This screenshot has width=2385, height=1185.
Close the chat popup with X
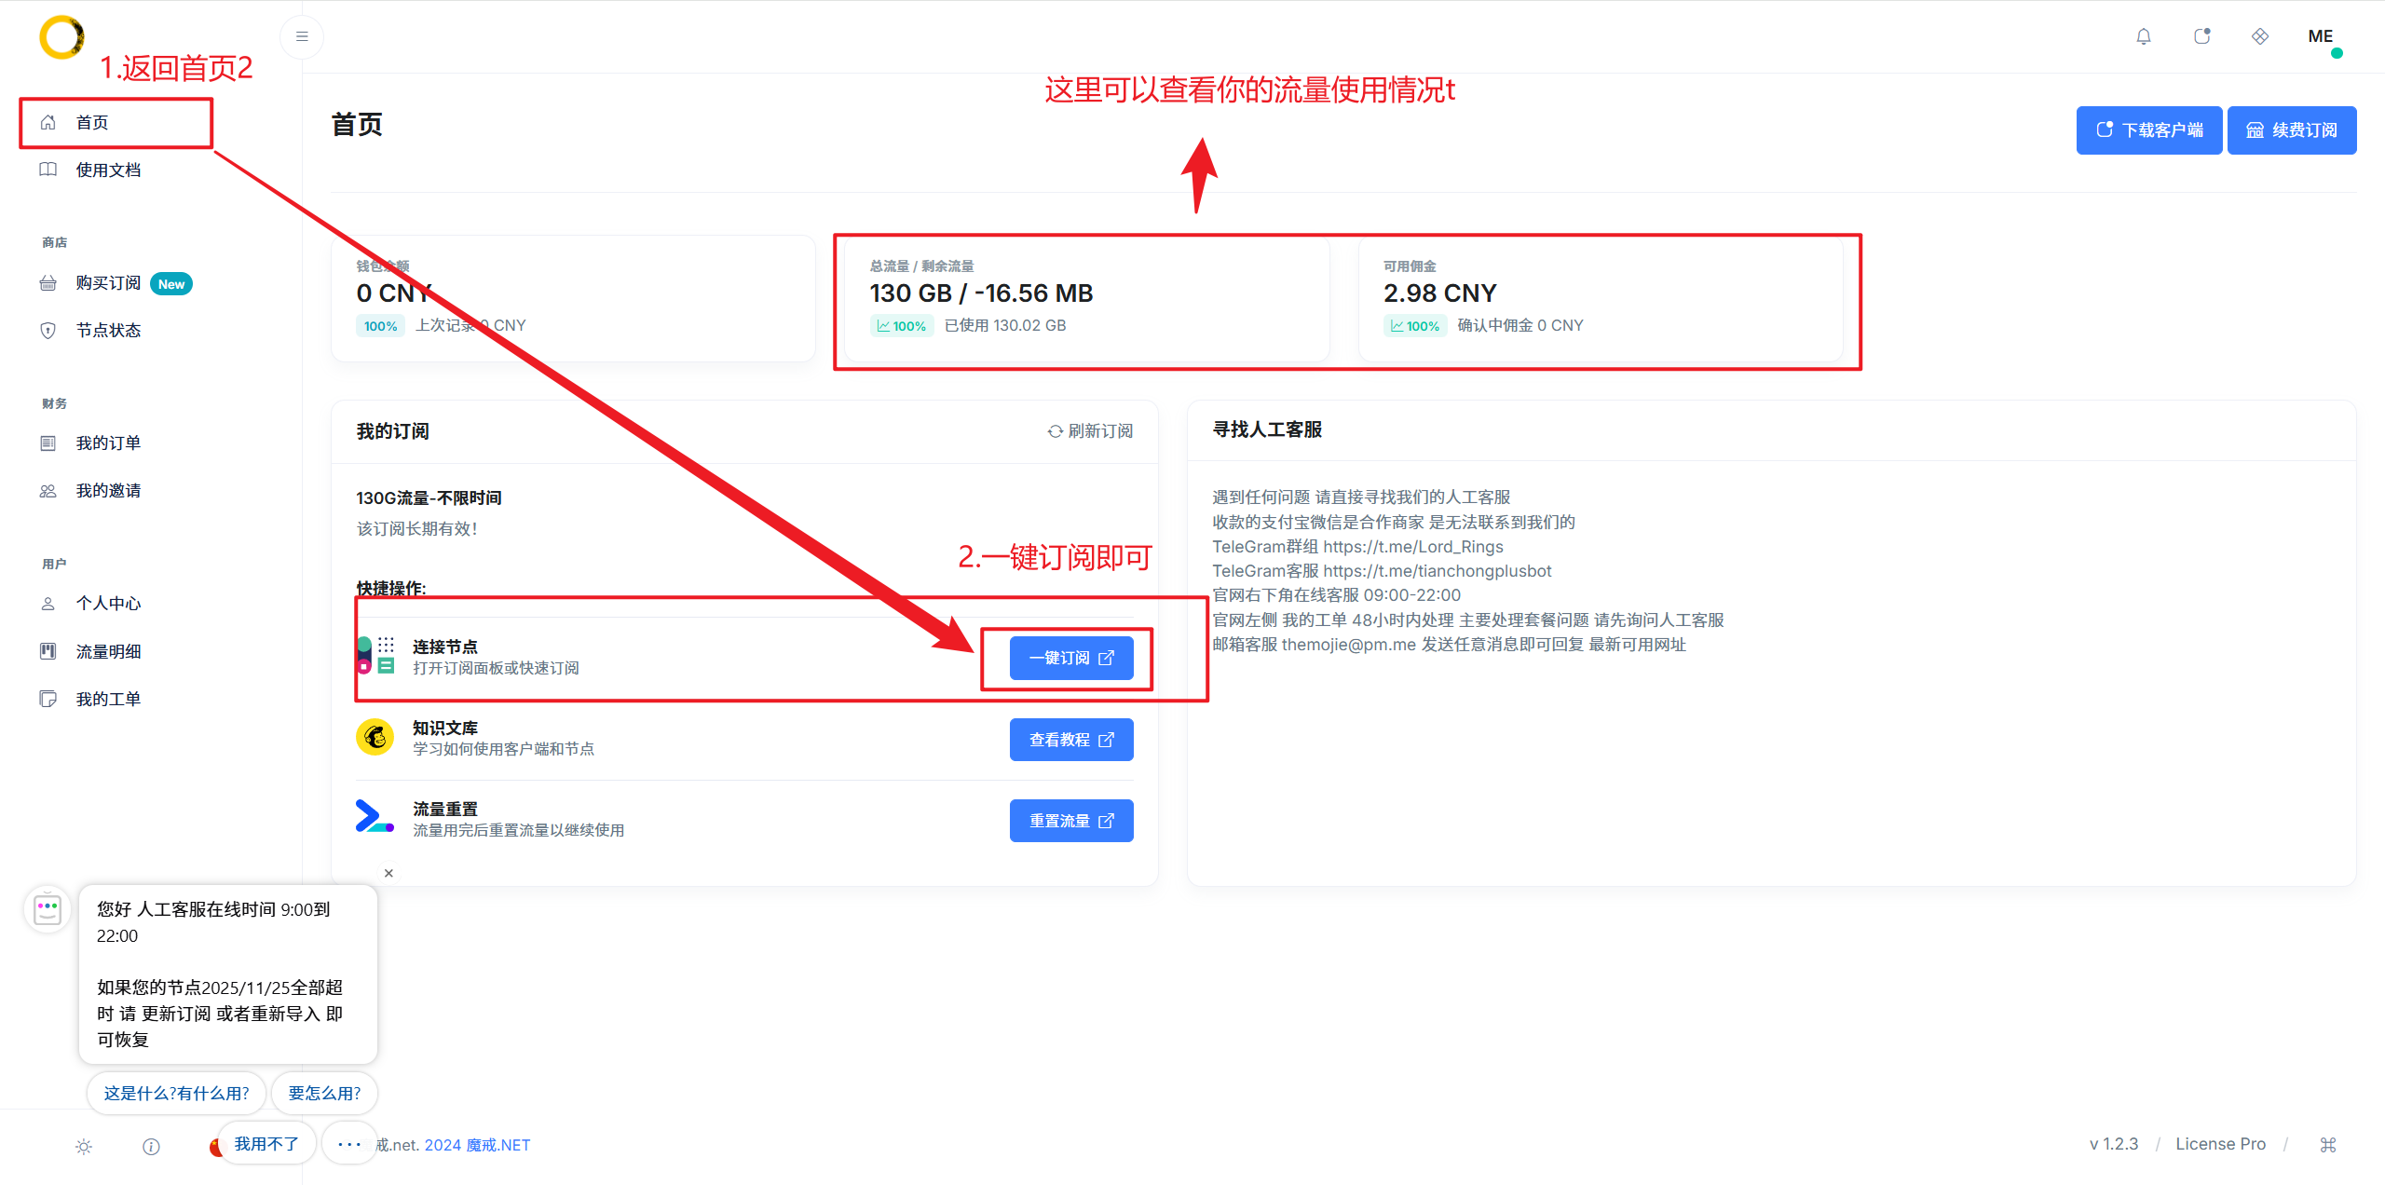tap(388, 873)
